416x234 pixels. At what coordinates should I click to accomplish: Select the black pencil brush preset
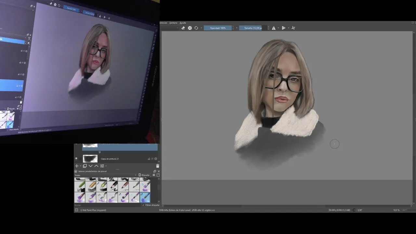112,186
